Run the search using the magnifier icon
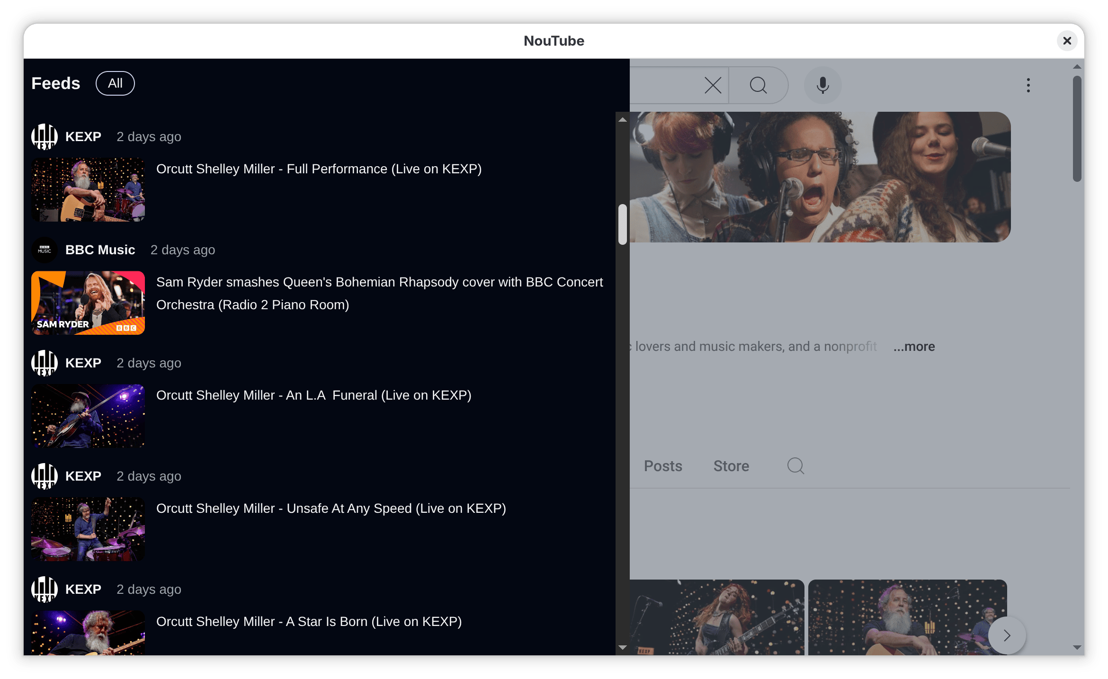 758,85
